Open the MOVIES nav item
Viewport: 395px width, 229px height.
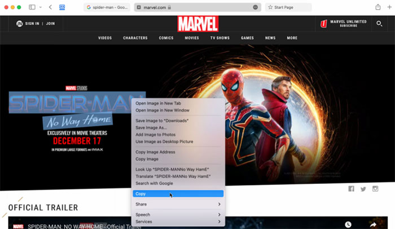pos(192,38)
